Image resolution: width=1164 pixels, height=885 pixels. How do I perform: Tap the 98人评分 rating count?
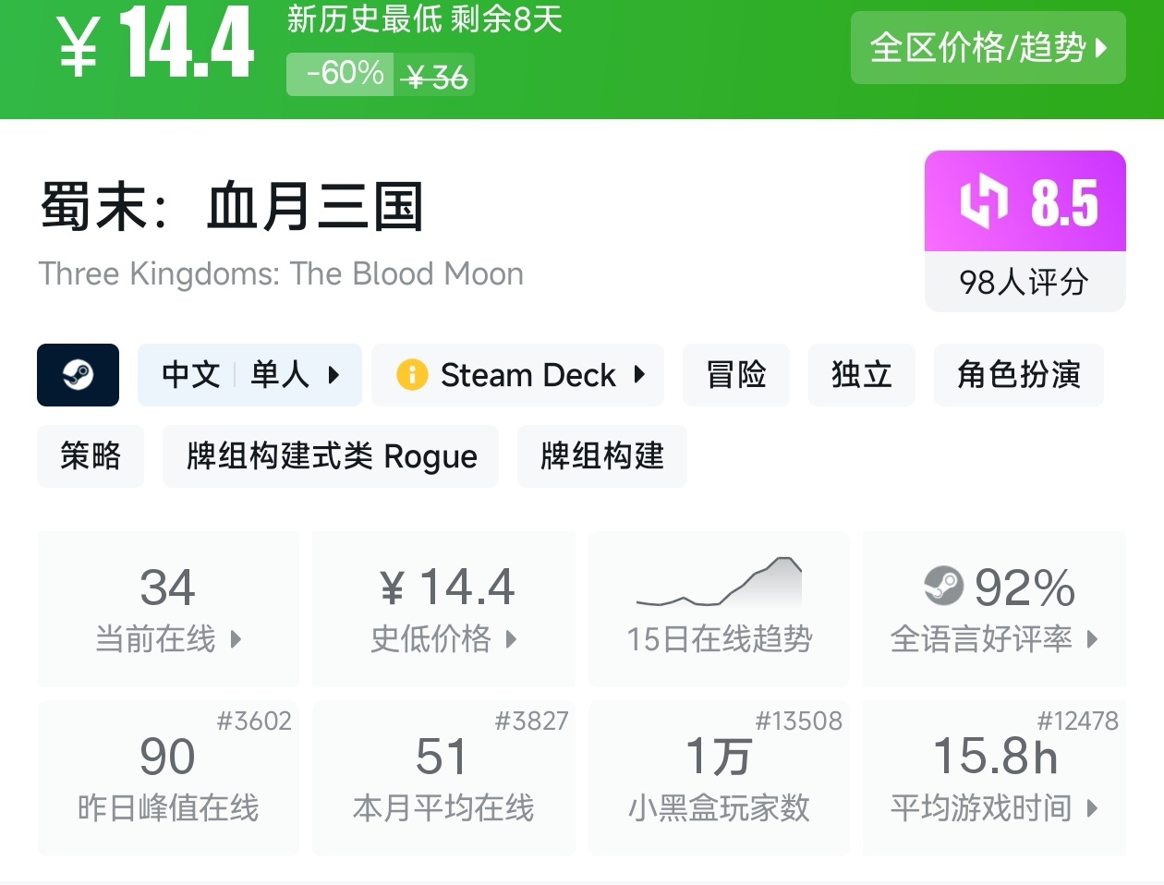click(1024, 282)
